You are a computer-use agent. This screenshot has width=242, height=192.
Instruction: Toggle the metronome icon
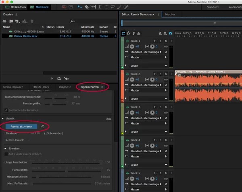(160, 33)
